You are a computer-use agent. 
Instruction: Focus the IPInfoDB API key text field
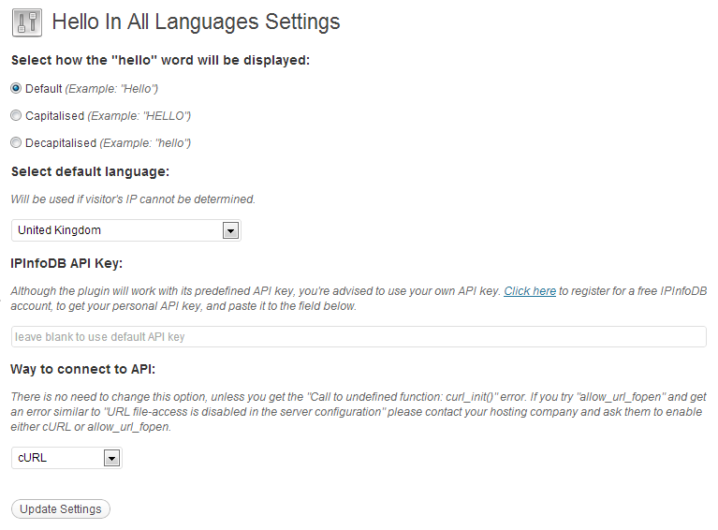[x=359, y=337]
